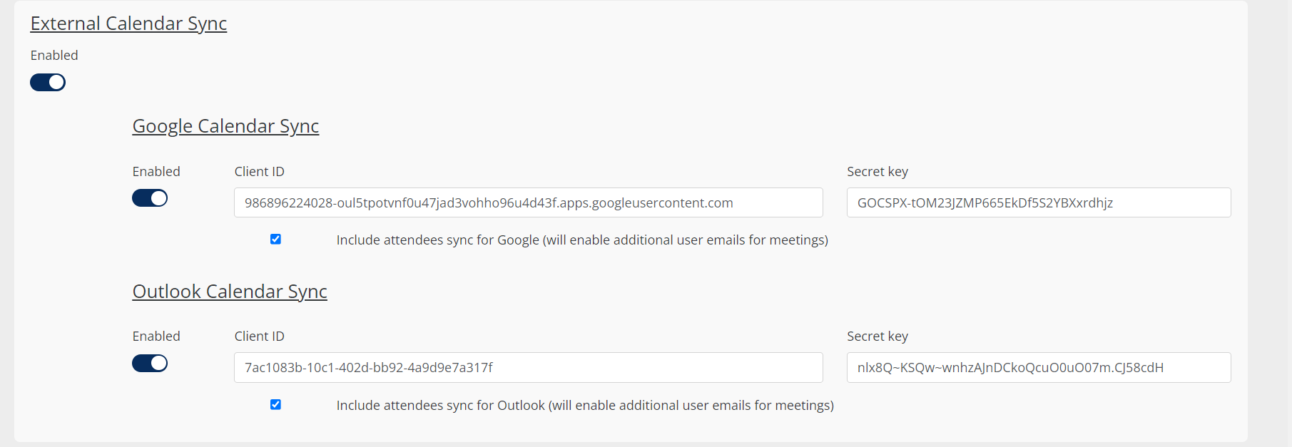Click the Google Secret key input field
This screenshot has height=447, width=1292.
[x=1038, y=203]
